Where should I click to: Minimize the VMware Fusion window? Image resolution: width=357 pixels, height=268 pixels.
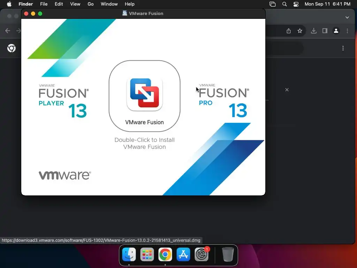pos(33,14)
